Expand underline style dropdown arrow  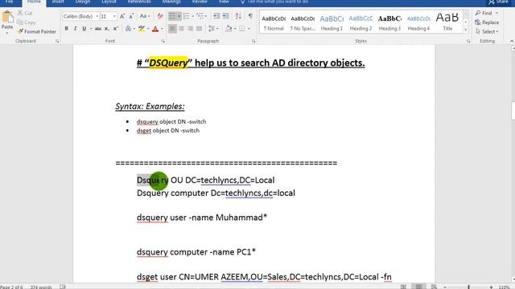pyautogui.click(x=90, y=29)
